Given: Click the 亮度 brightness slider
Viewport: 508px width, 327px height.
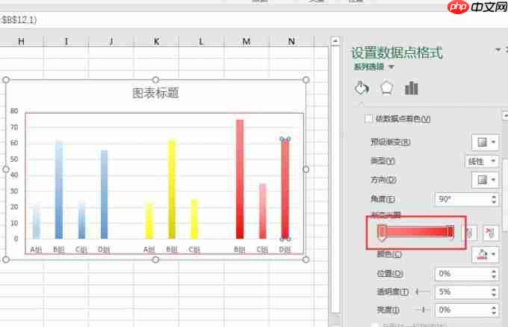Looking at the screenshot, I should [x=423, y=310].
